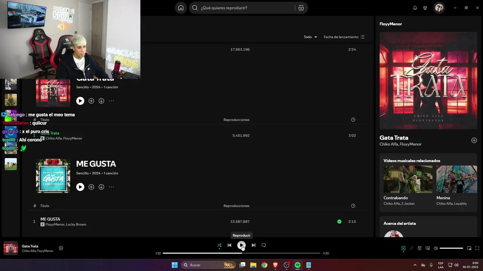
Task: Open Brave browser from taskbar
Action: [x=275, y=265]
